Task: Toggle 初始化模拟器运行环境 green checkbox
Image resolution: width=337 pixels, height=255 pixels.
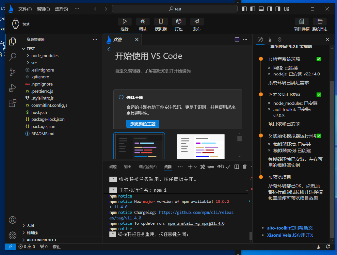Action: coord(319,136)
